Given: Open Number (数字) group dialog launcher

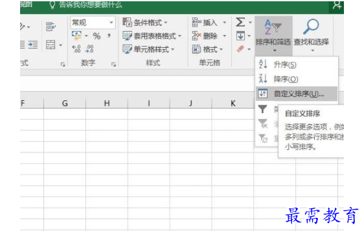Looking at the screenshot, I should (113, 64).
